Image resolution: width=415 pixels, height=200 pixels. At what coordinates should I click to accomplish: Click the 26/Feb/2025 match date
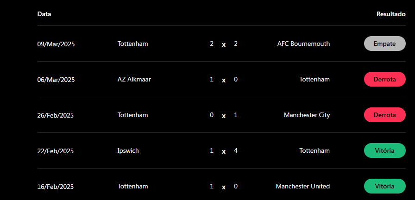[x=56, y=115]
